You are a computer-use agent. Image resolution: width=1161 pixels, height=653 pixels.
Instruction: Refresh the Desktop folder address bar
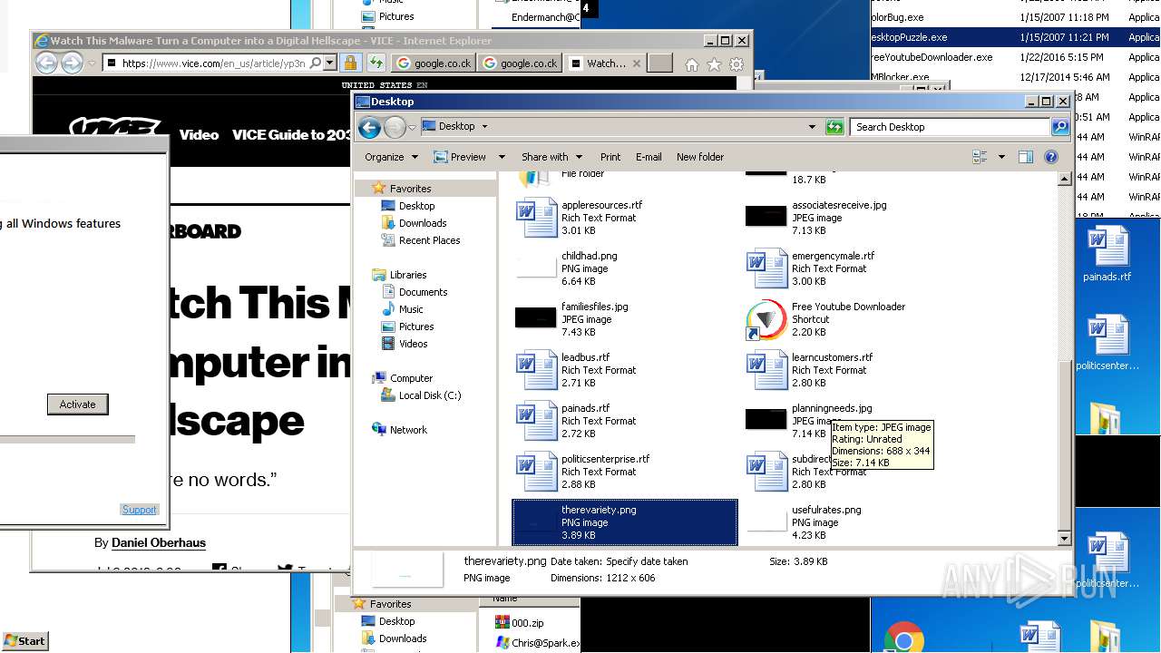(x=834, y=127)
